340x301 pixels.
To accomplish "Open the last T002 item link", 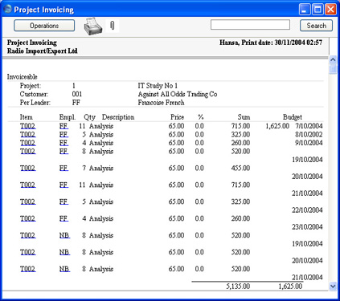I will (27, 269).
